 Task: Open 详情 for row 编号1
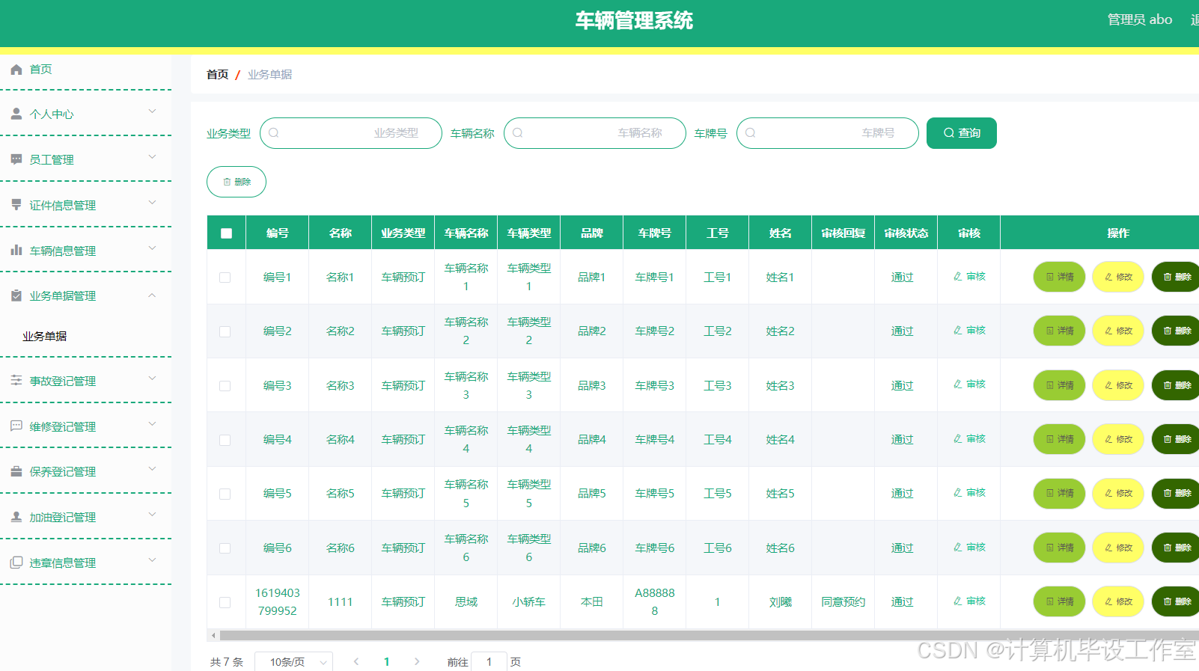coord(1059,277)
